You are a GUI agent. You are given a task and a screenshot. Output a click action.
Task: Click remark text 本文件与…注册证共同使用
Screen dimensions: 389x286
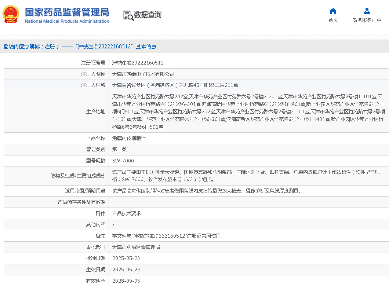167,236
